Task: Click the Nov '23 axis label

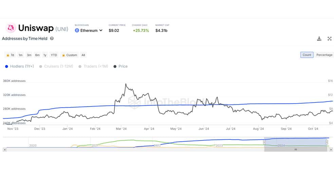Action: [13, 129]
